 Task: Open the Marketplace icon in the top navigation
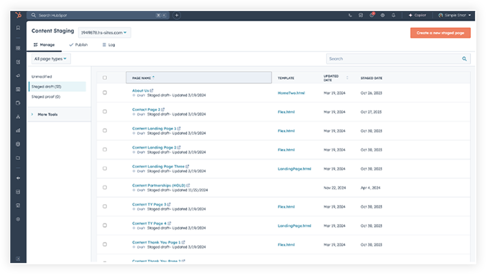(x=361, y=15)
